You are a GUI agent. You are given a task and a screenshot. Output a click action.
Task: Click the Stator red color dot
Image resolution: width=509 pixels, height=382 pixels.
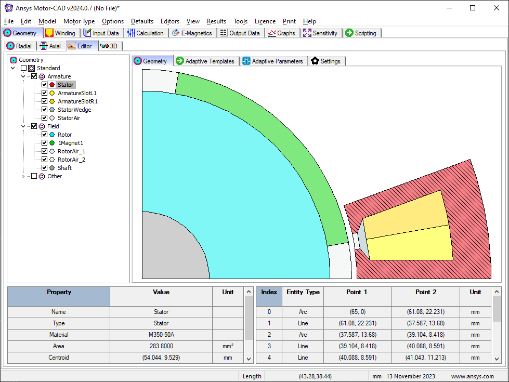click(52, 85)
